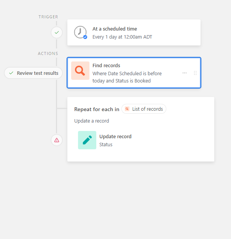This screenshot has height=239, width=231.
Task: Click the red warning triangle status icon
Action: pos(57,140)
